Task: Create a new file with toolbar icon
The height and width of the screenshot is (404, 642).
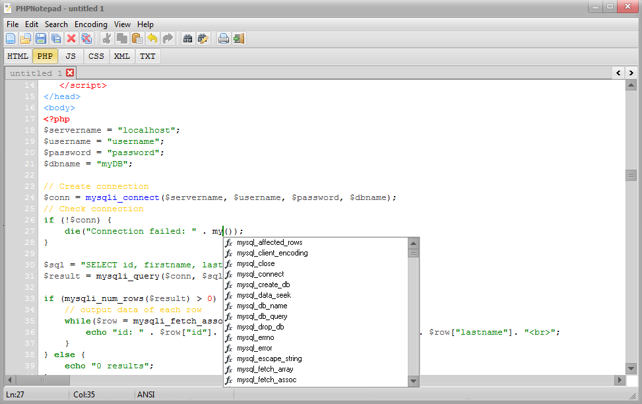Action: (x=11, y=38)
